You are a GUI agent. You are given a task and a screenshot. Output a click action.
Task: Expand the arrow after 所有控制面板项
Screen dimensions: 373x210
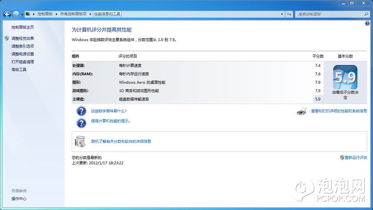pyautogui.click(x=90, y=14)
